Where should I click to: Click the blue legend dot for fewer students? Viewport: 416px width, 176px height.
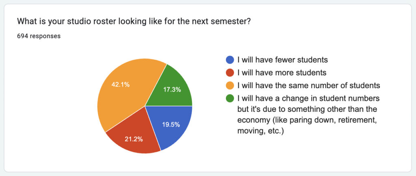230,60
